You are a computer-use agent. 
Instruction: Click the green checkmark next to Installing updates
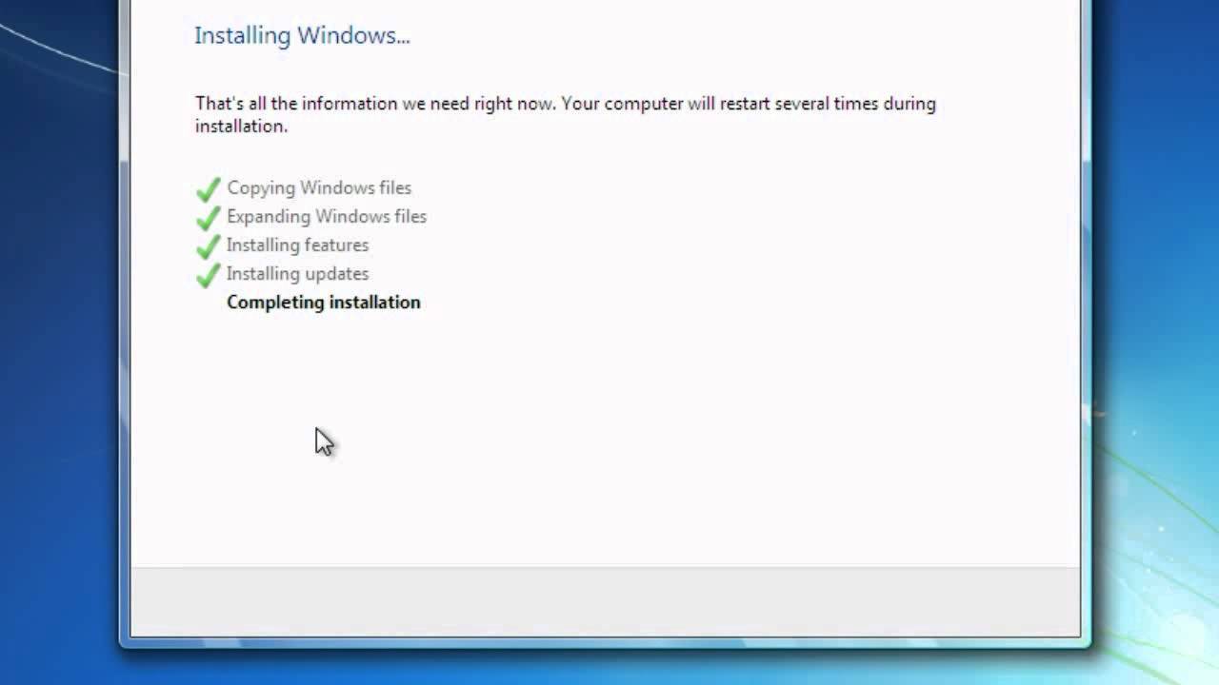point(208,275)
